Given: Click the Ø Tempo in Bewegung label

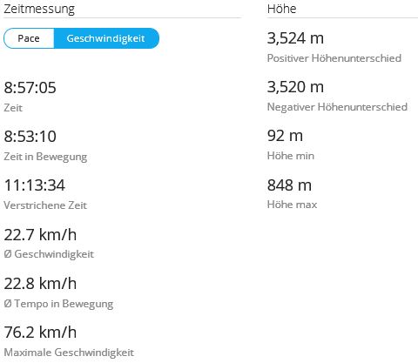Looking at the screenshot, I should click(58, 304).
